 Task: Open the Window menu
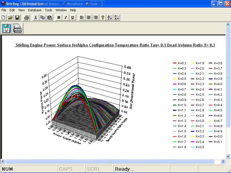[x=61, y=10]
